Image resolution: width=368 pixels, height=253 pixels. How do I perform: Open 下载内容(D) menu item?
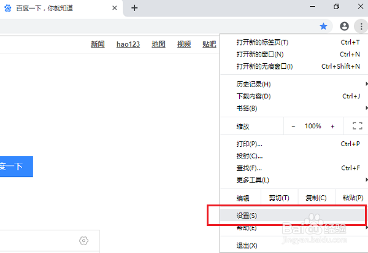point(294,96)
